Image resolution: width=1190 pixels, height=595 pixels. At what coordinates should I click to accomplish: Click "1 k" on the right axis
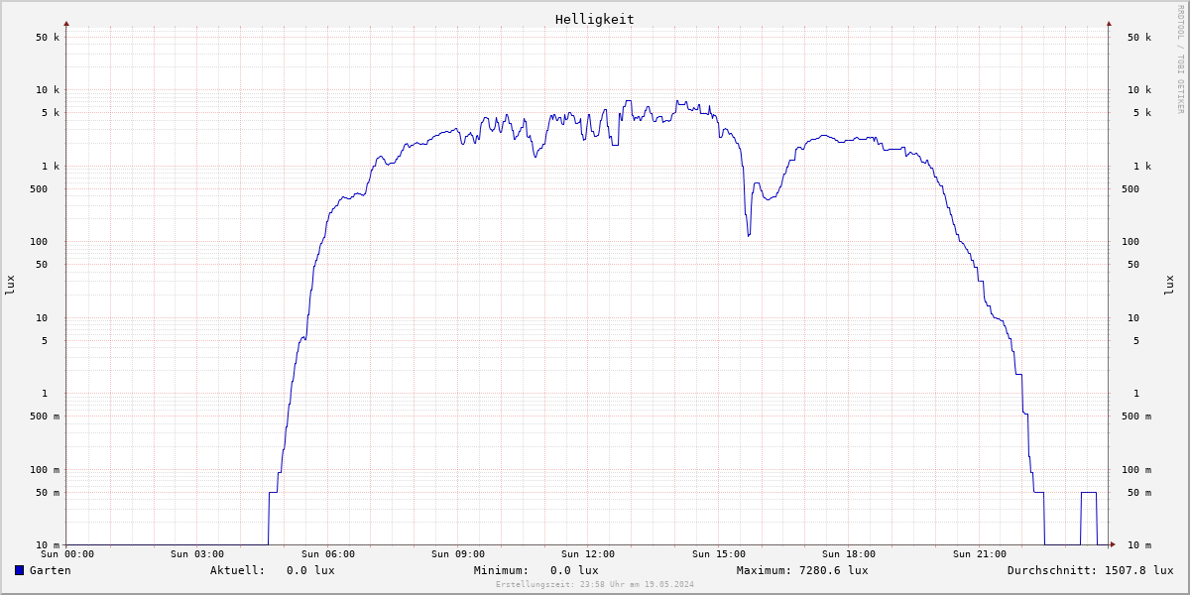1142,167
